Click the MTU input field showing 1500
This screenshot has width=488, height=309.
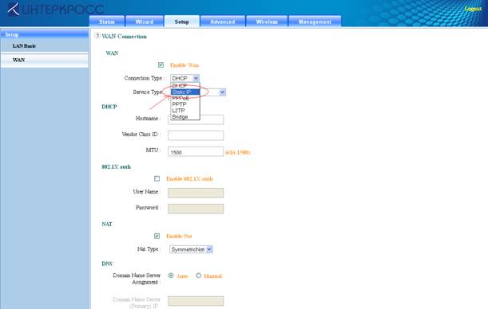196,151
